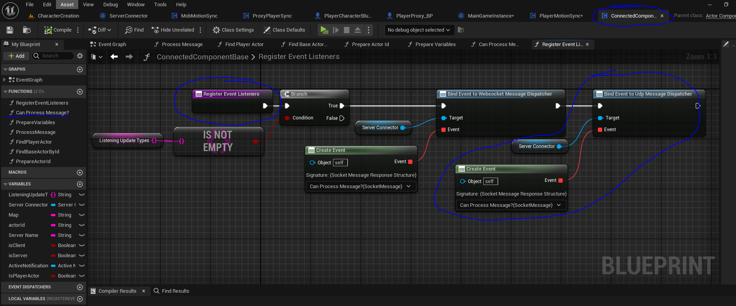Add a new function with plus icon

tap(80, 92)
